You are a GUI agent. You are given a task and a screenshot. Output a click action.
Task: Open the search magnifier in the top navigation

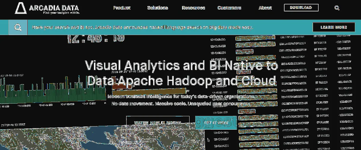(x=337, y=8)
